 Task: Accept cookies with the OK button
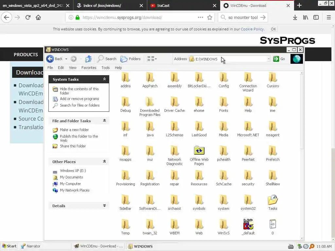(273, 29)
